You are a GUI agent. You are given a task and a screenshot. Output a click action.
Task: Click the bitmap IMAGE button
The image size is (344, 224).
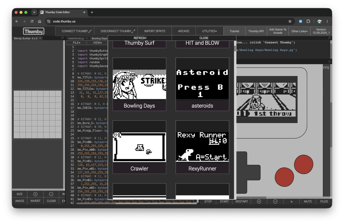[20, 201]
